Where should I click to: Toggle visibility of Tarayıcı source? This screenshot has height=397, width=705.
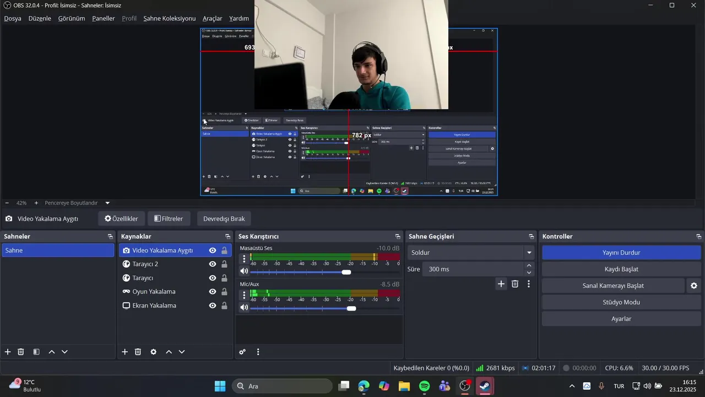[213, 278]
